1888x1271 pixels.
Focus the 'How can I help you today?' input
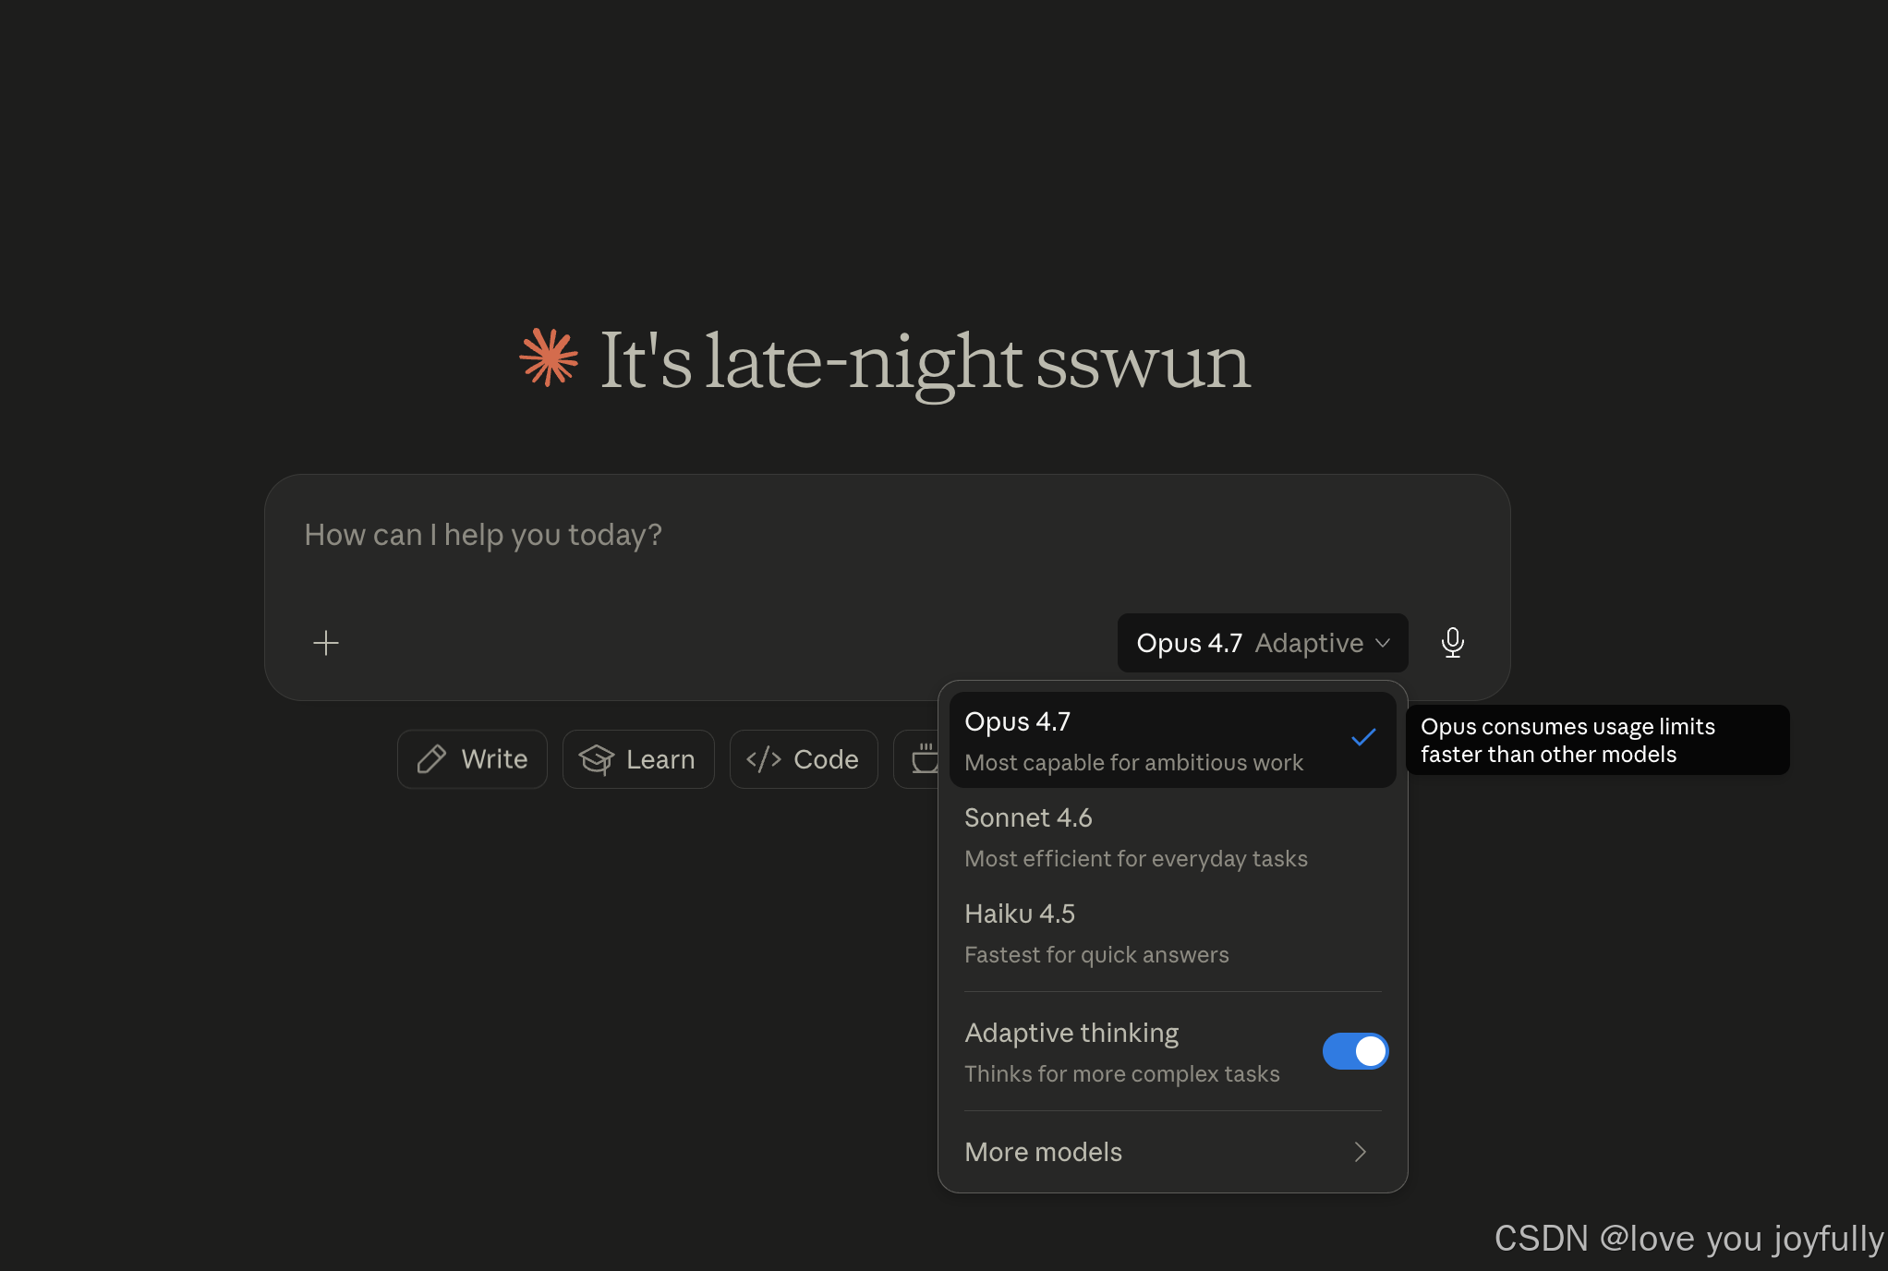coord(887,536)
